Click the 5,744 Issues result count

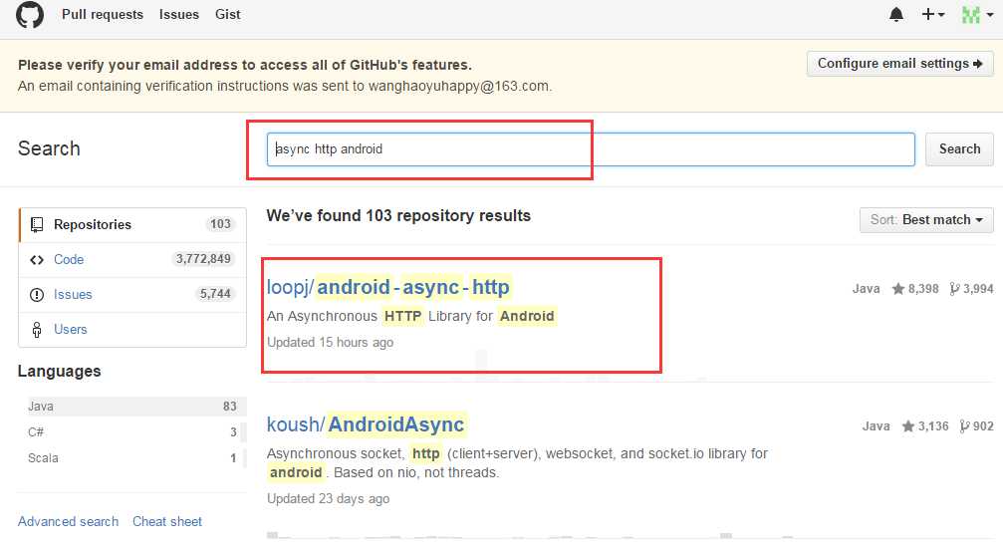[x=215, y=294]
